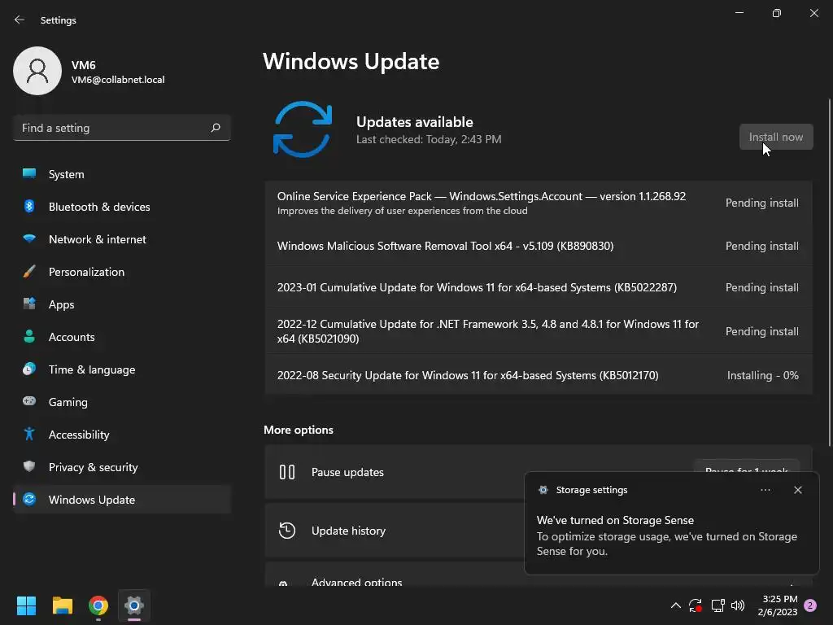Screen dimensions: 833x625
Task: Click the Personalization paintbrush icon
Action: click(29, 272)
